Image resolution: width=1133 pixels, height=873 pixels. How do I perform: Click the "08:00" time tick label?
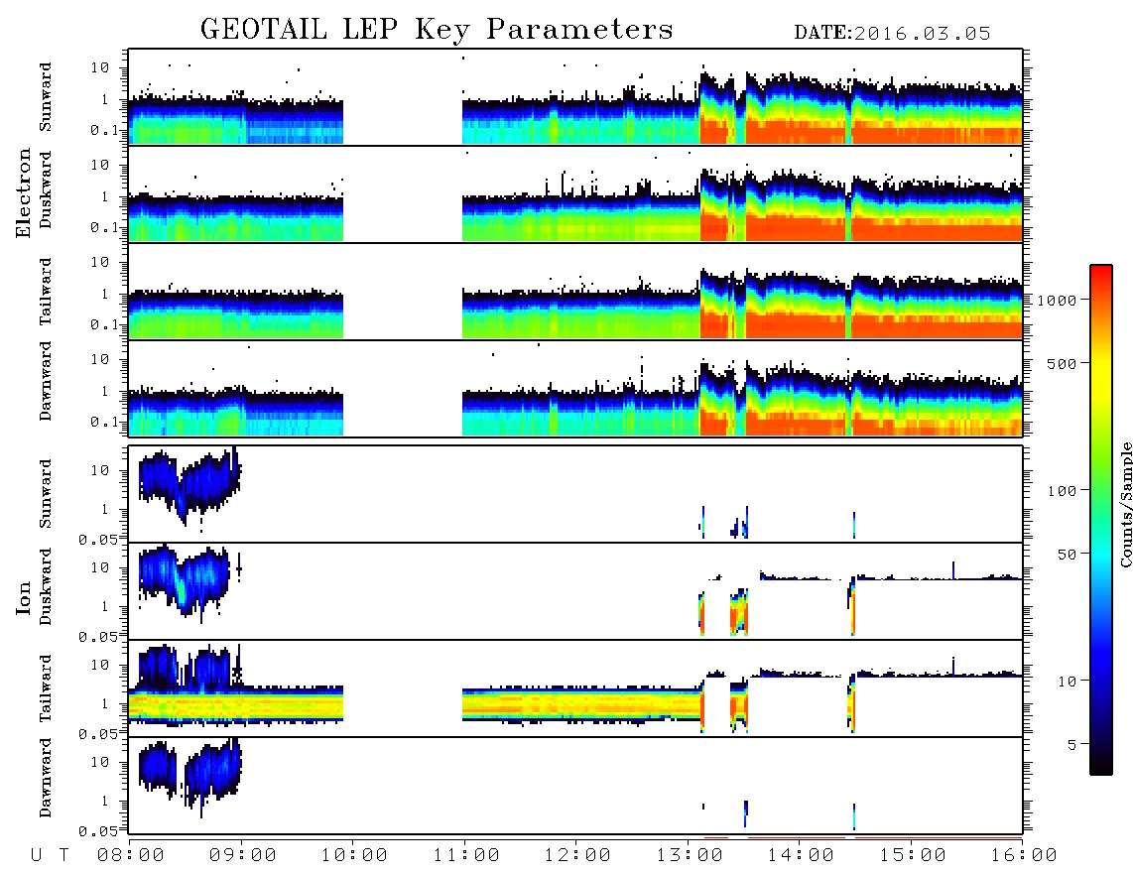click(131, 856)
